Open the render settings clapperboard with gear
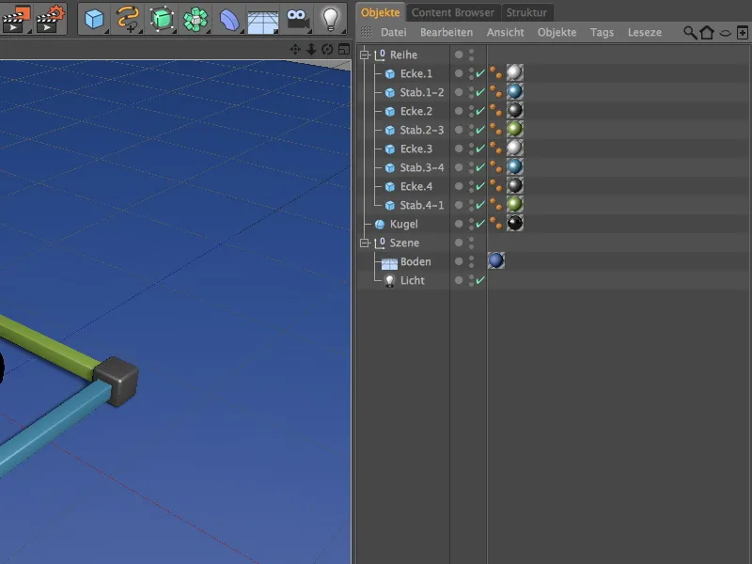 [50, 18]
